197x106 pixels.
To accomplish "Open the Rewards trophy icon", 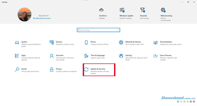I will click(143, 10).
